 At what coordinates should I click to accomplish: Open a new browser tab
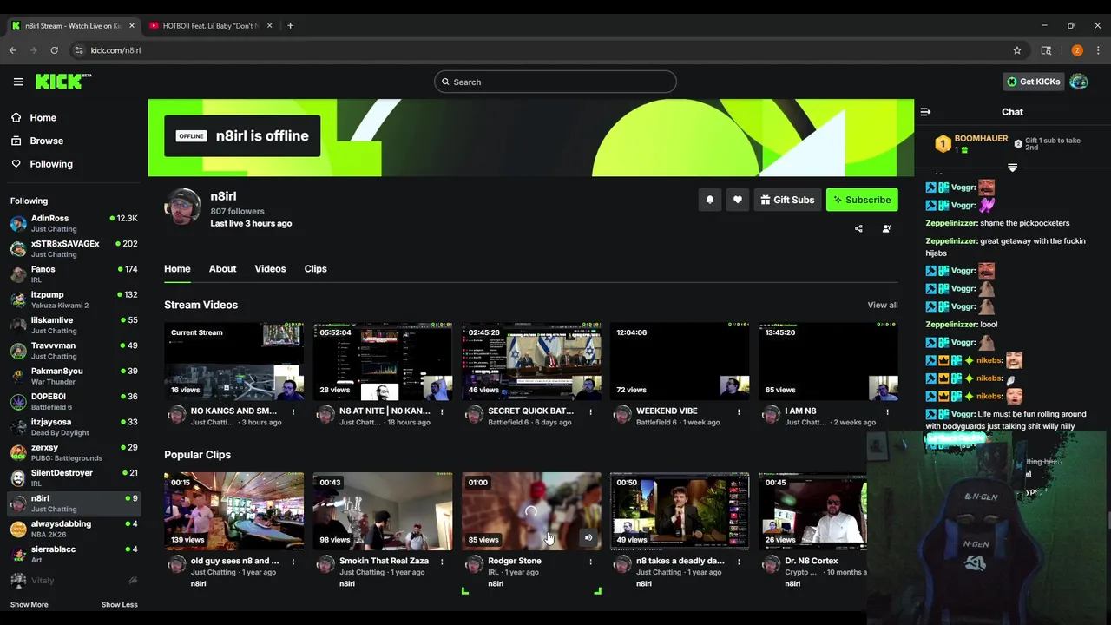pos(290,25)
